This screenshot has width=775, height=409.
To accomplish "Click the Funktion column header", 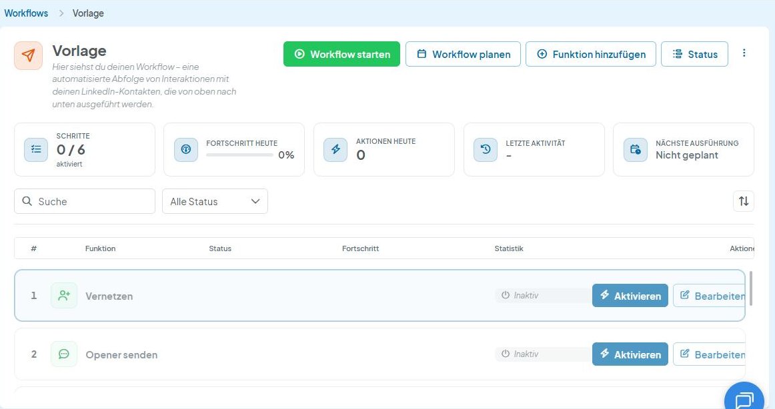I will click(x=100, y=248).
